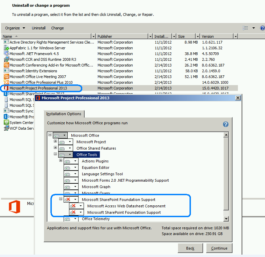The width and height of the screenshot is (265, 257).
Task: Select Microsoft Office Live Meeting 2007 row
Action: [x=119, y=77]
